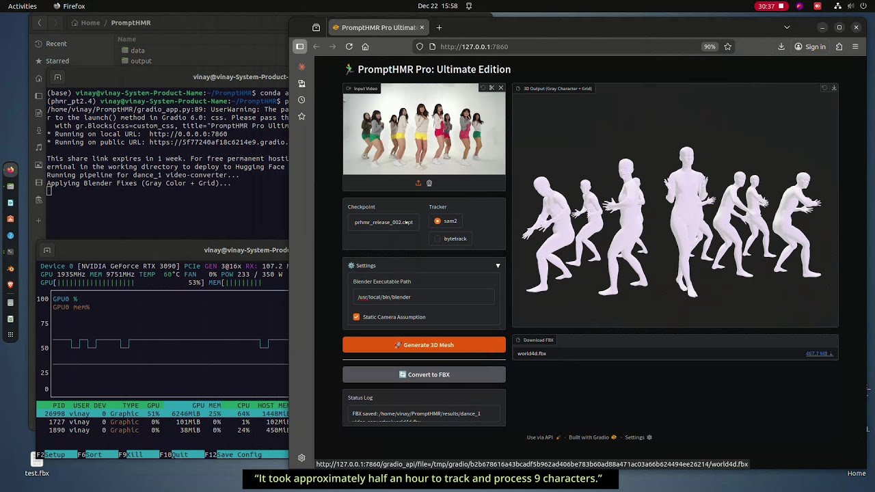This screenshot has width=875, height=492.
Task: Click the Firefox address bar URL
Action: point(474,46)
